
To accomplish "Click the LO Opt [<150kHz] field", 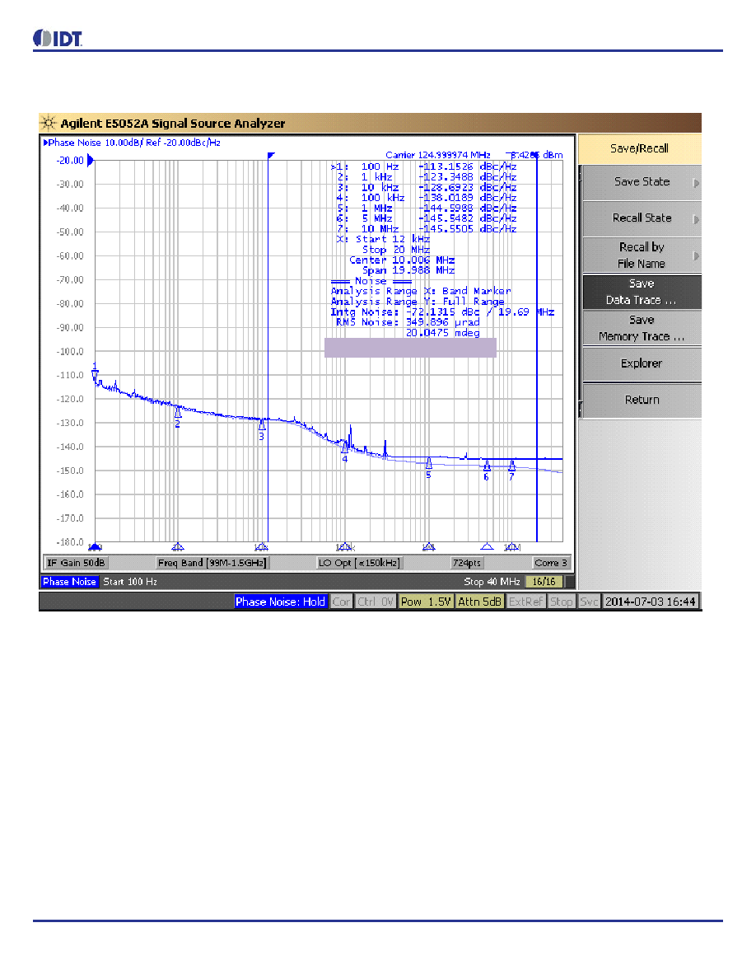I will (359, 563).
